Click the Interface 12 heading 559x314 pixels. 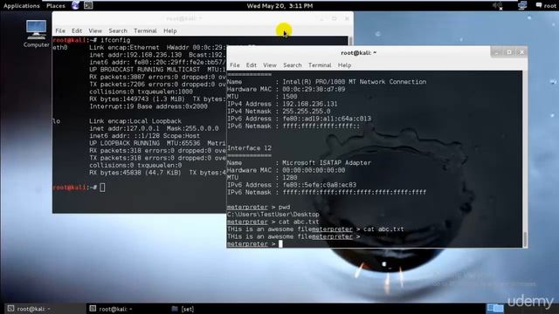point(249,148)
